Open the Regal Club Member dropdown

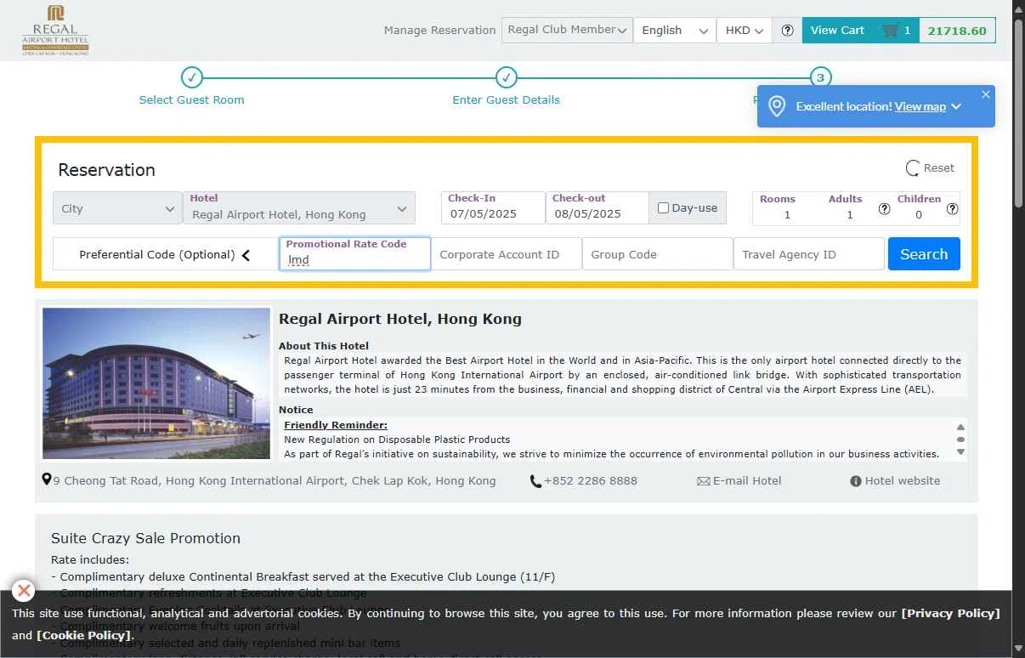[x=567, y=30]
